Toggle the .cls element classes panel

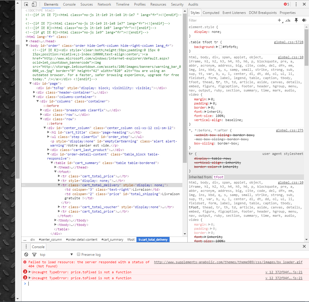coord(288,20)
